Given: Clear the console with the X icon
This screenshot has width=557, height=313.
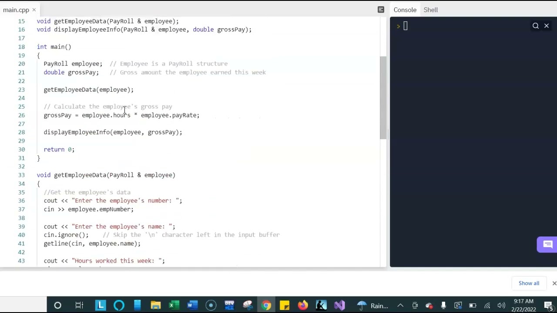Looking at the screenshot, I should click(x=547, y=26).
